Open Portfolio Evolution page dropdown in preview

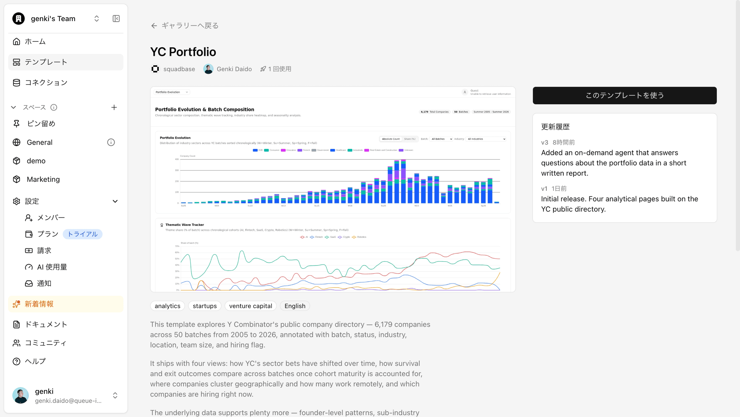point(172,92)
